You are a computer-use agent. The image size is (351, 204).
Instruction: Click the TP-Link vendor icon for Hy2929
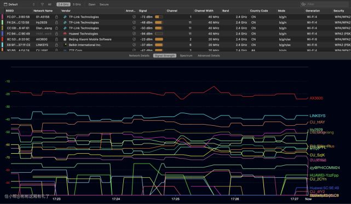(x=65, y=22)
